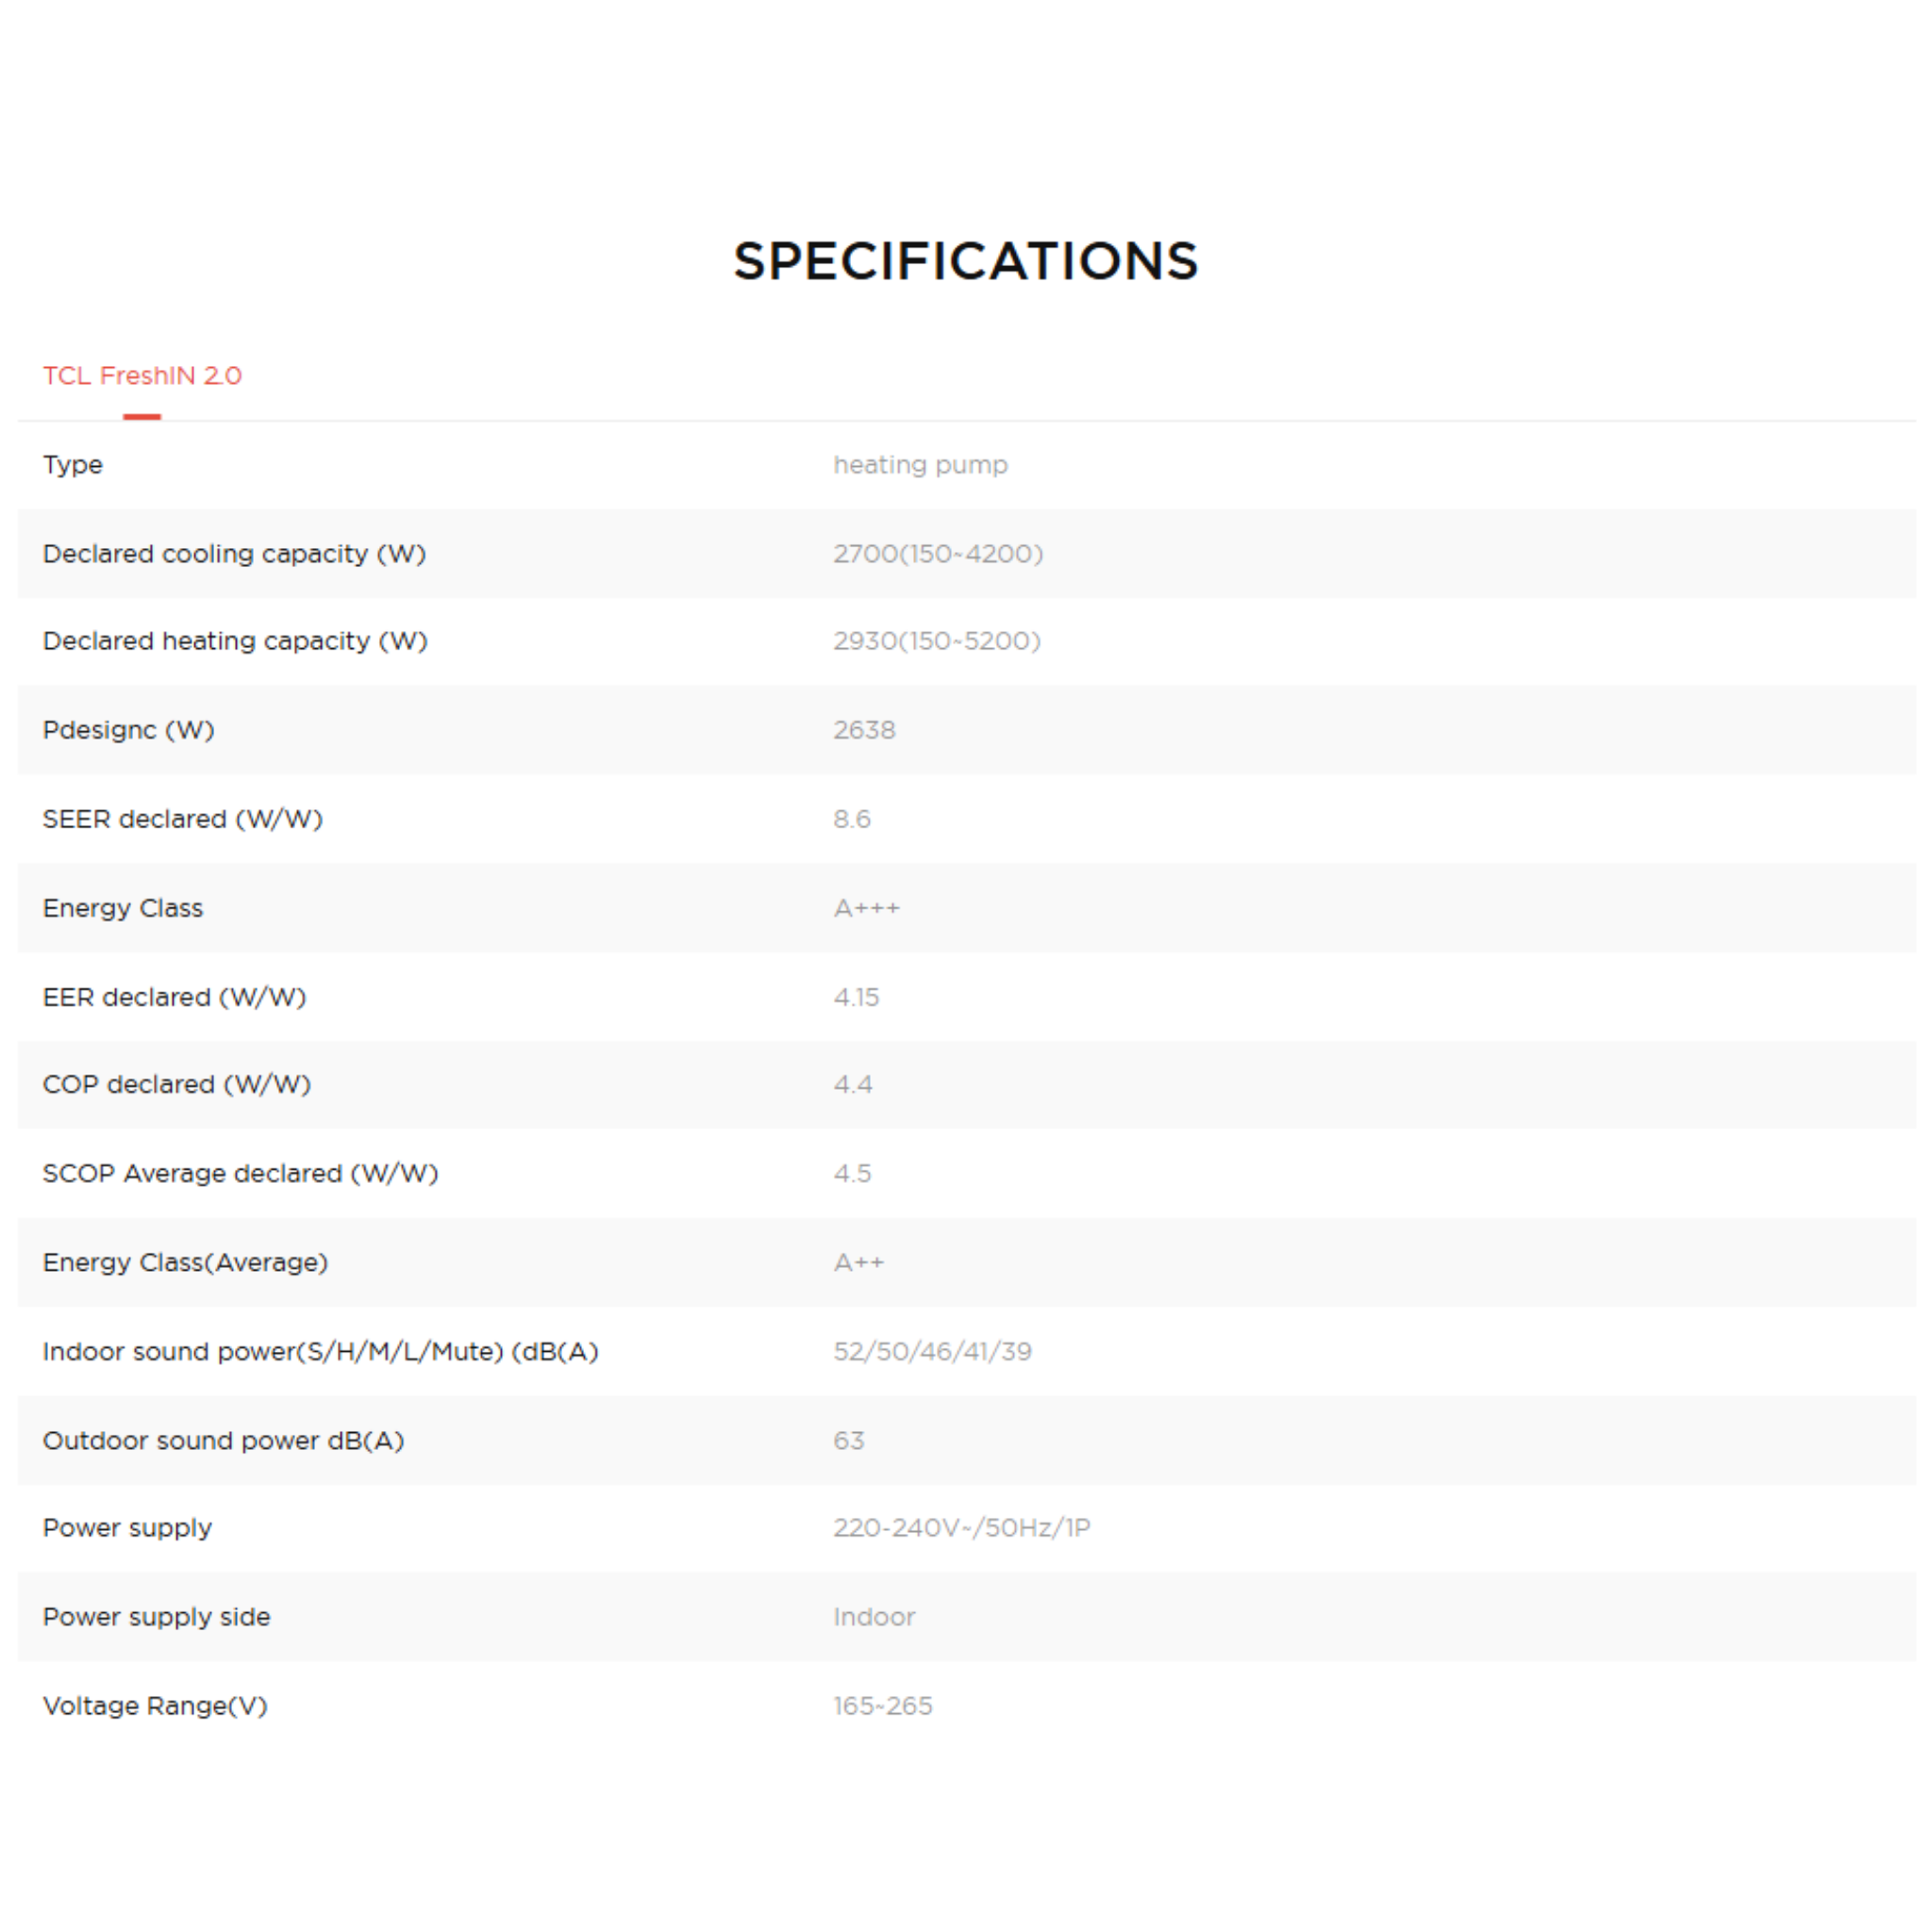The width and height of the screenshot is (1932, 1932).
Task: Click the Type row label
Action: 73,465
